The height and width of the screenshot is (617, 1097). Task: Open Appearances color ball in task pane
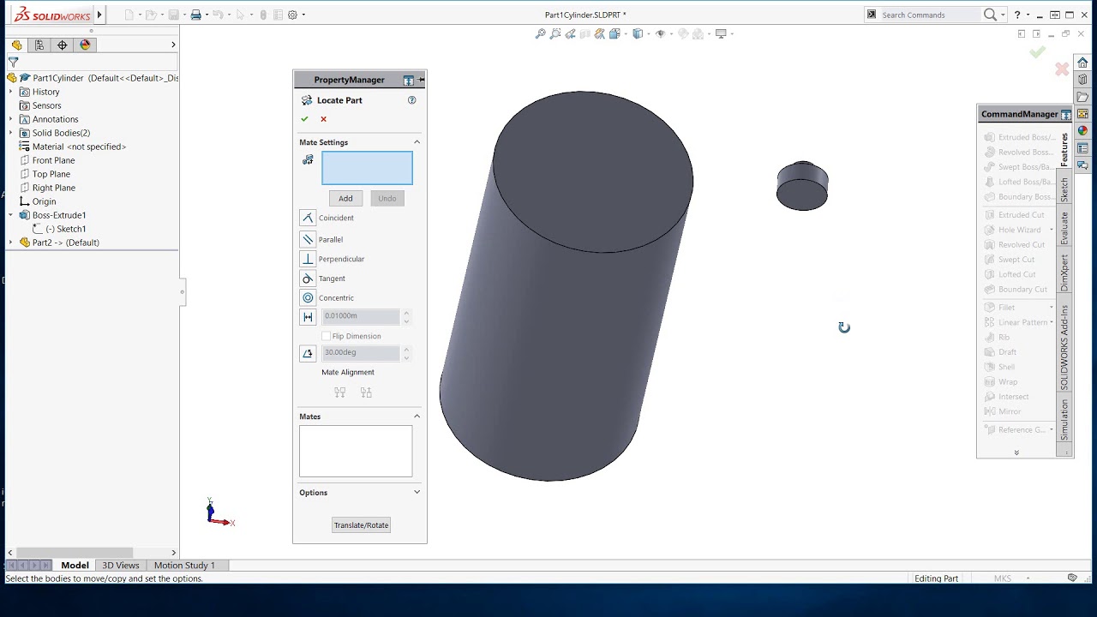1083,131
